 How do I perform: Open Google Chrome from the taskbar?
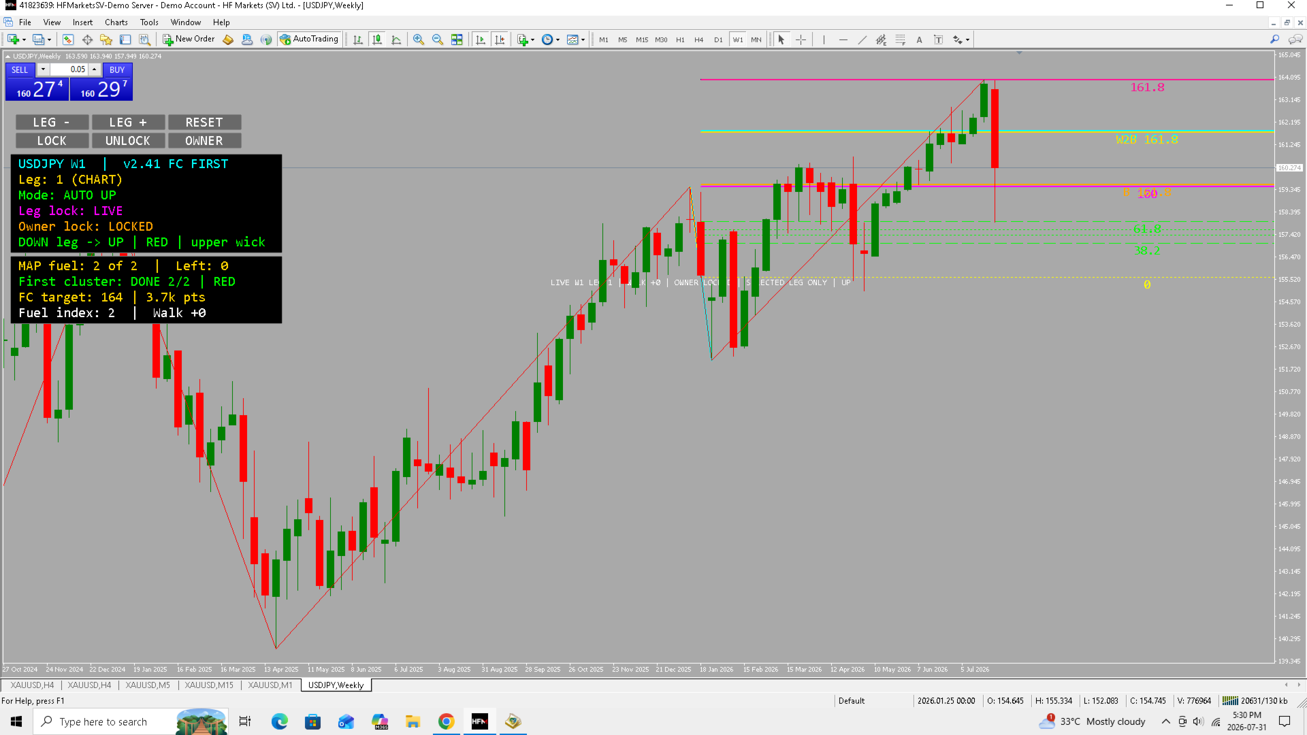click(446, 721)
